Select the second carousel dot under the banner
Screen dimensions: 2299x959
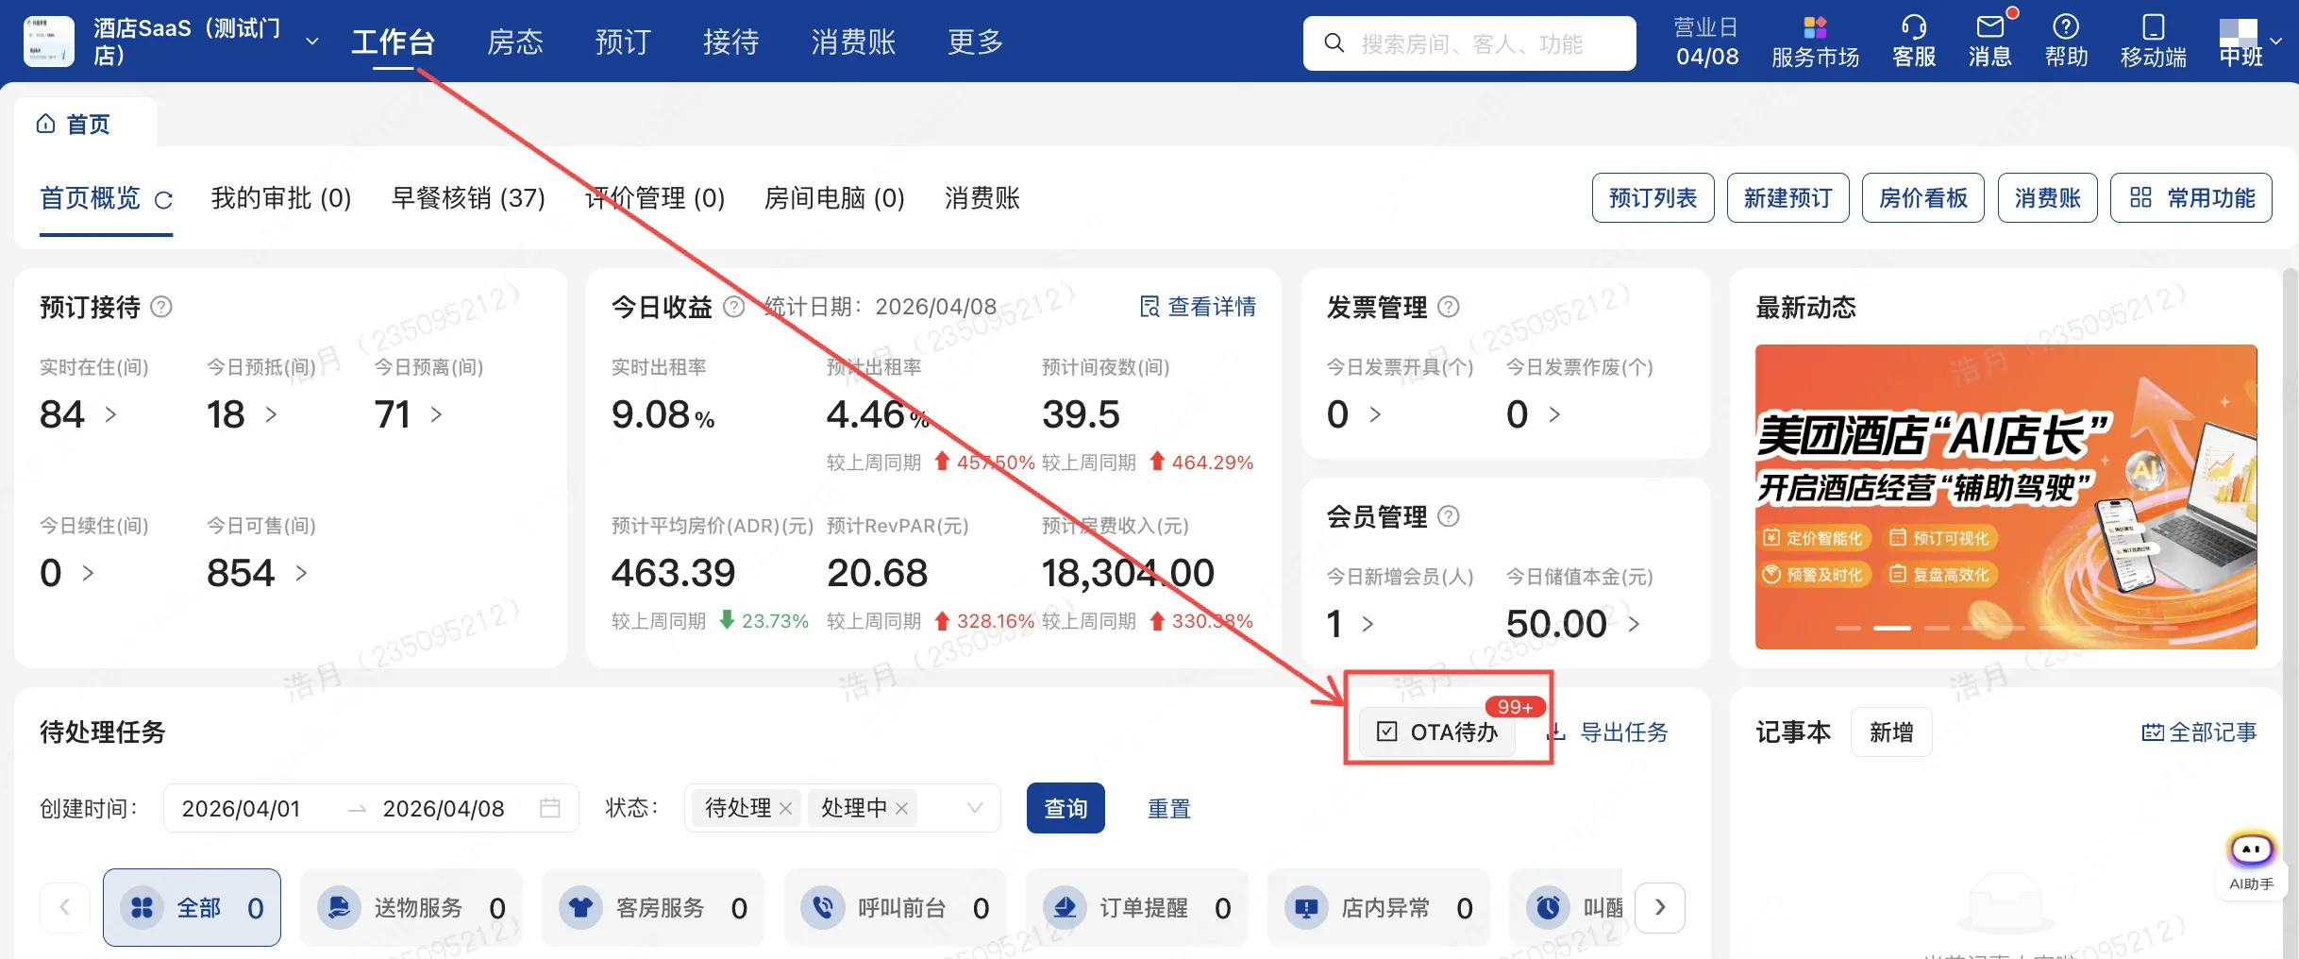point(1891,626)
